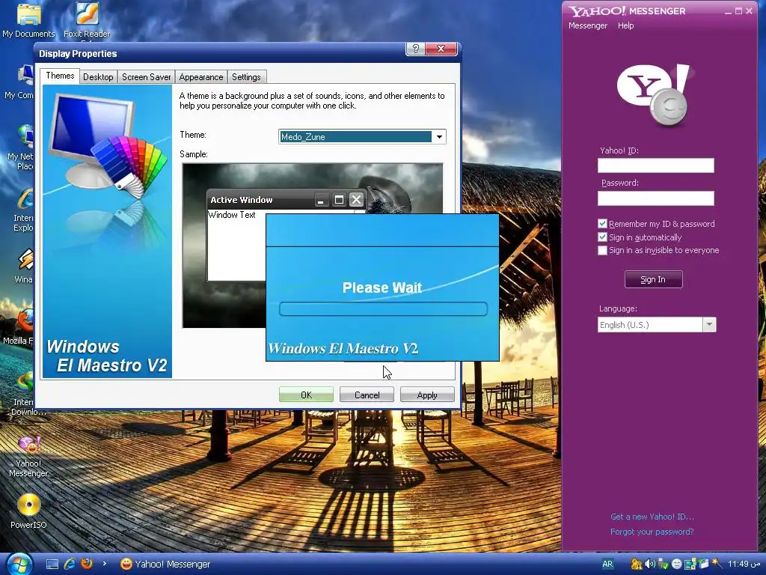
Task: Expand quick launch overflow chevron
Action: point(104,564)
